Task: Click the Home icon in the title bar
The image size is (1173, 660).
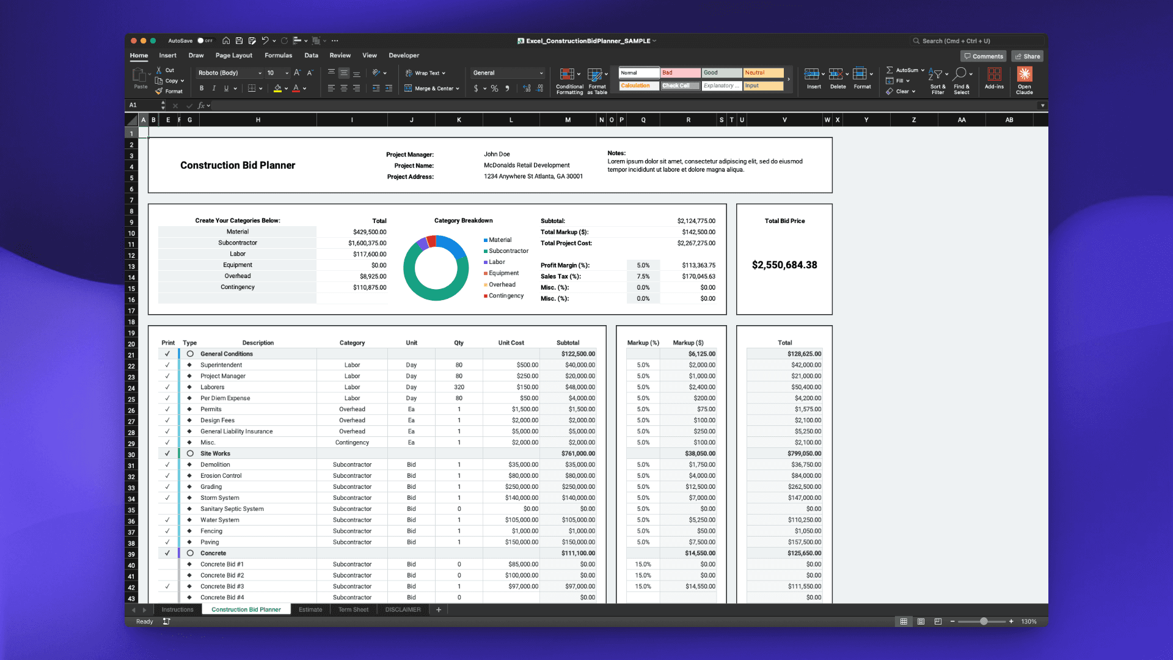Action: click(226, 41)
